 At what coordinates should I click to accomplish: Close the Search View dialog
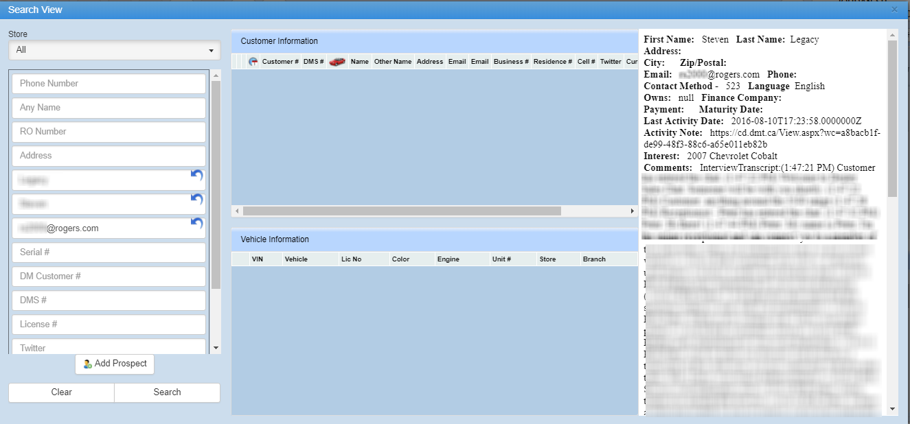894,10
